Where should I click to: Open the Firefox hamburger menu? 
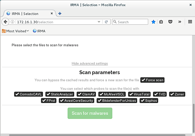point(190,22)
